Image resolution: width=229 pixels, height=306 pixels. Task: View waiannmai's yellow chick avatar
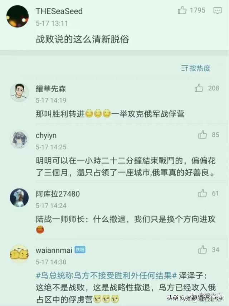click(19, 254)
